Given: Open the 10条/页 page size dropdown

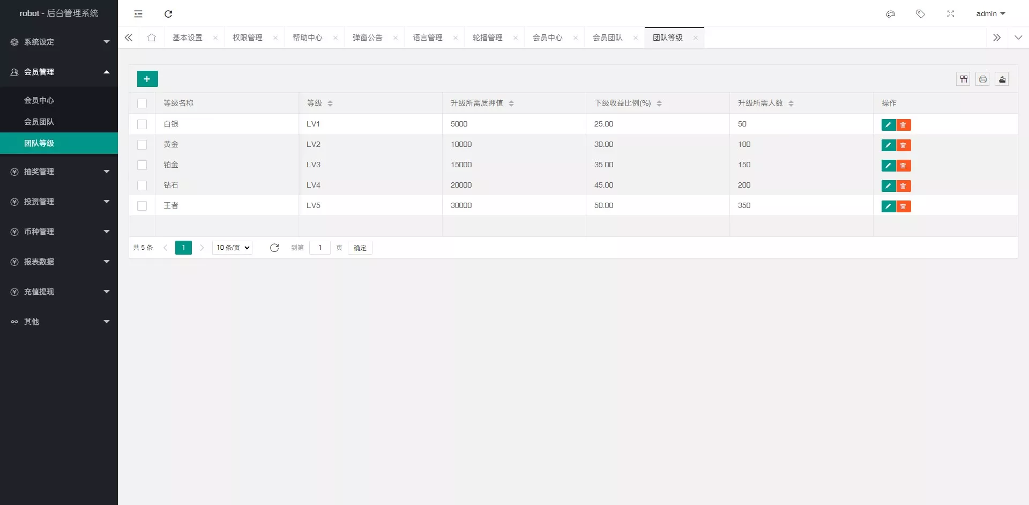Looking at the screenshot, I should point(232,247).
